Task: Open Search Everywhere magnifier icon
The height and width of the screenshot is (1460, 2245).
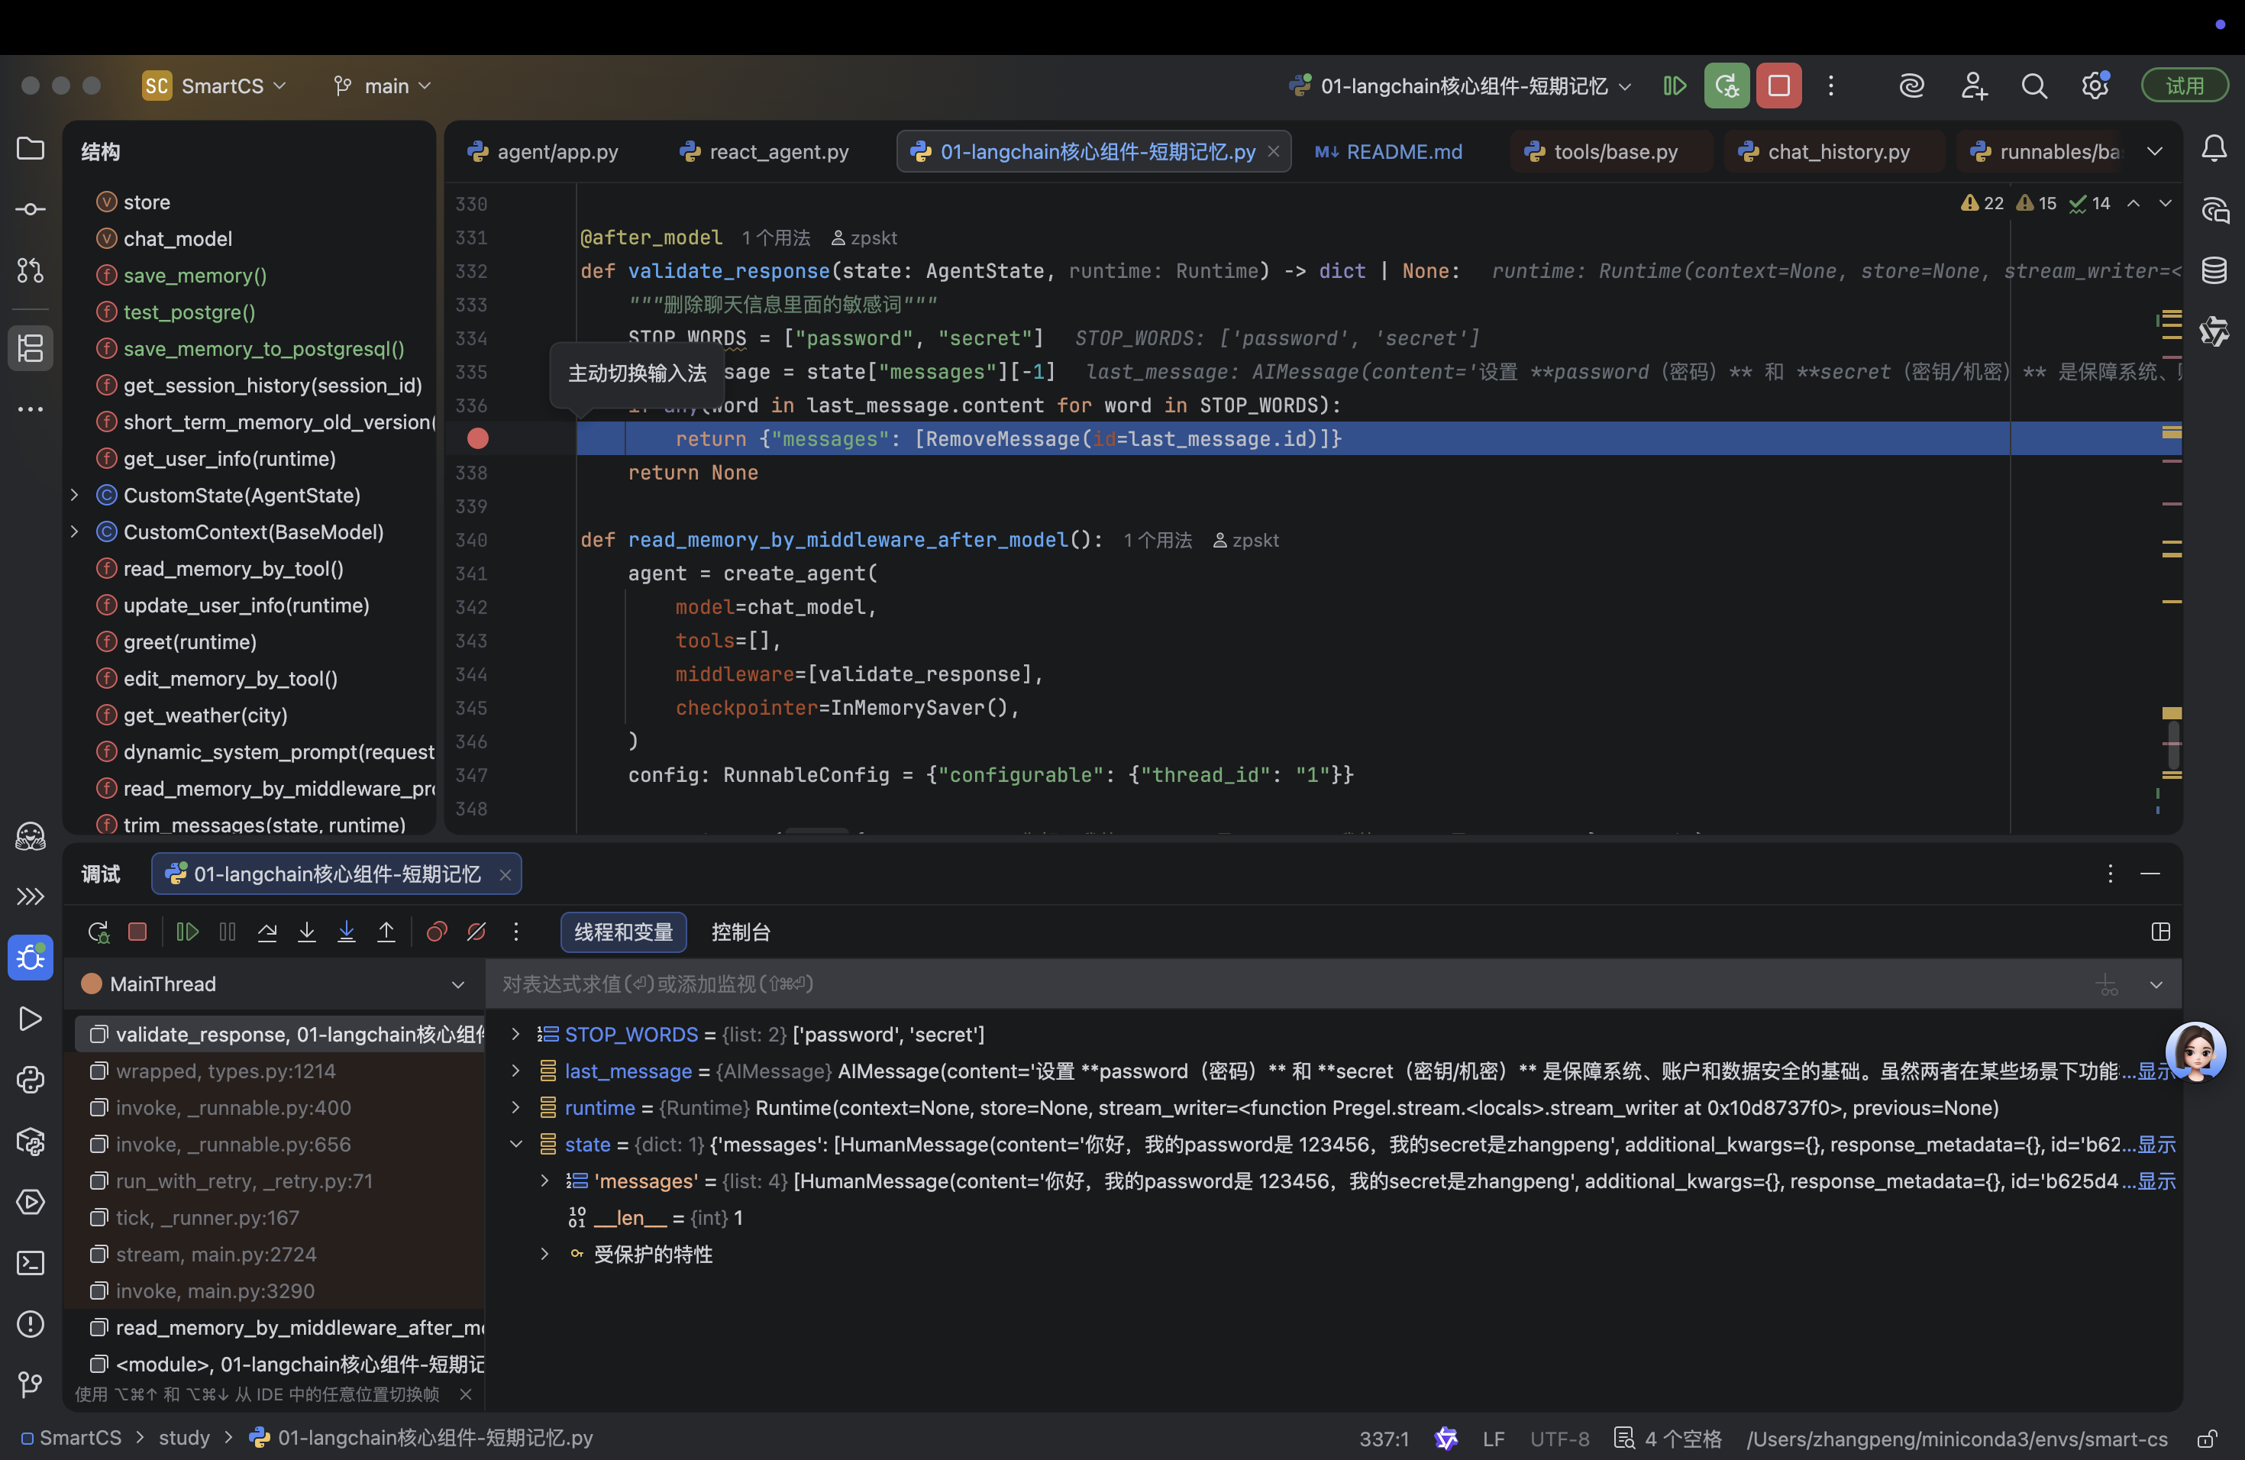Action: (2033, 86)
